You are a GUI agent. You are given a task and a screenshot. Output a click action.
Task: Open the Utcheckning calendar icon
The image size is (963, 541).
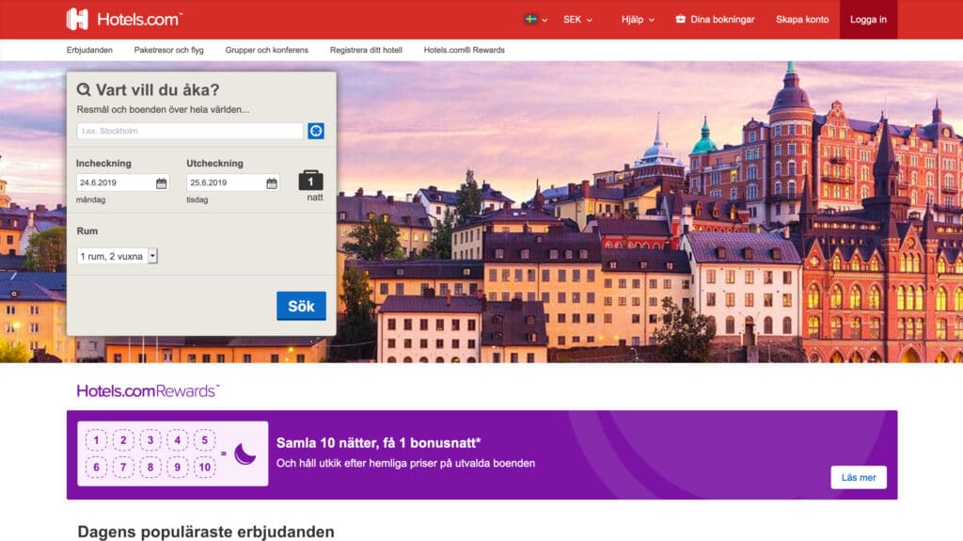tap(272, 183)
